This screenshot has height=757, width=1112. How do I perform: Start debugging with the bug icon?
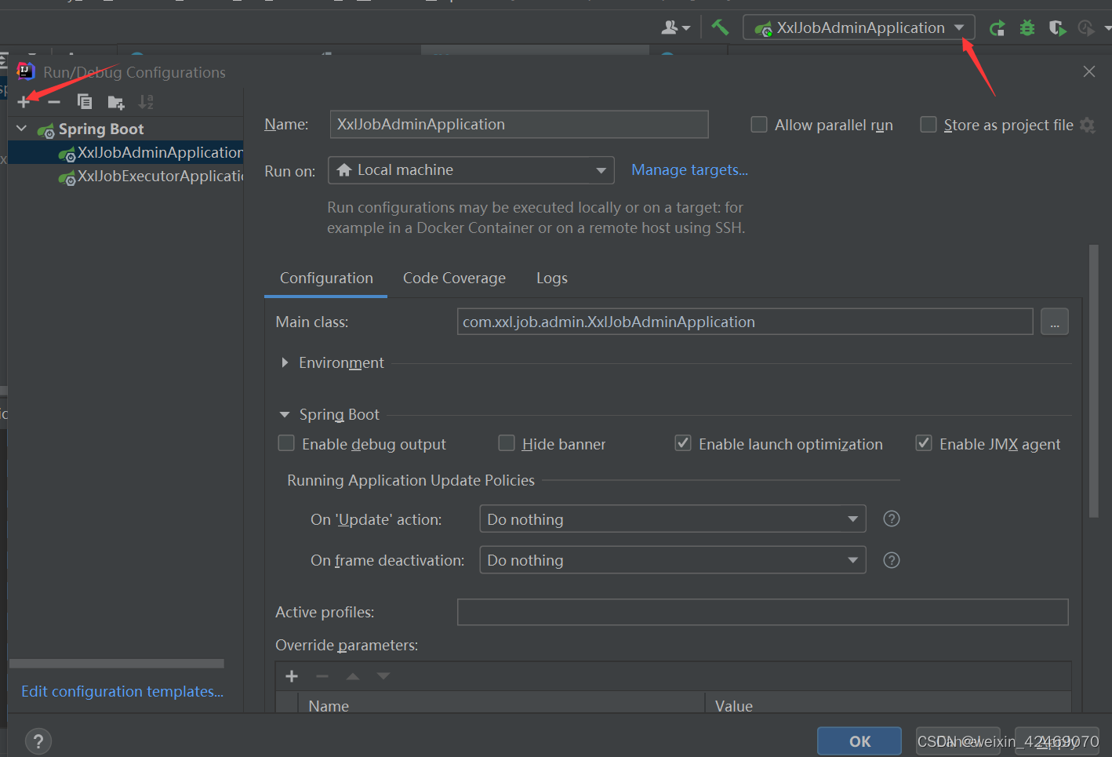pos(1027,28)
